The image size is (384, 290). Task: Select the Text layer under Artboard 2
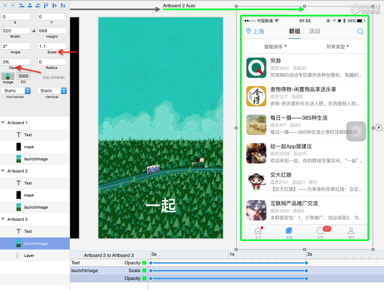click(x=35, y=183)
